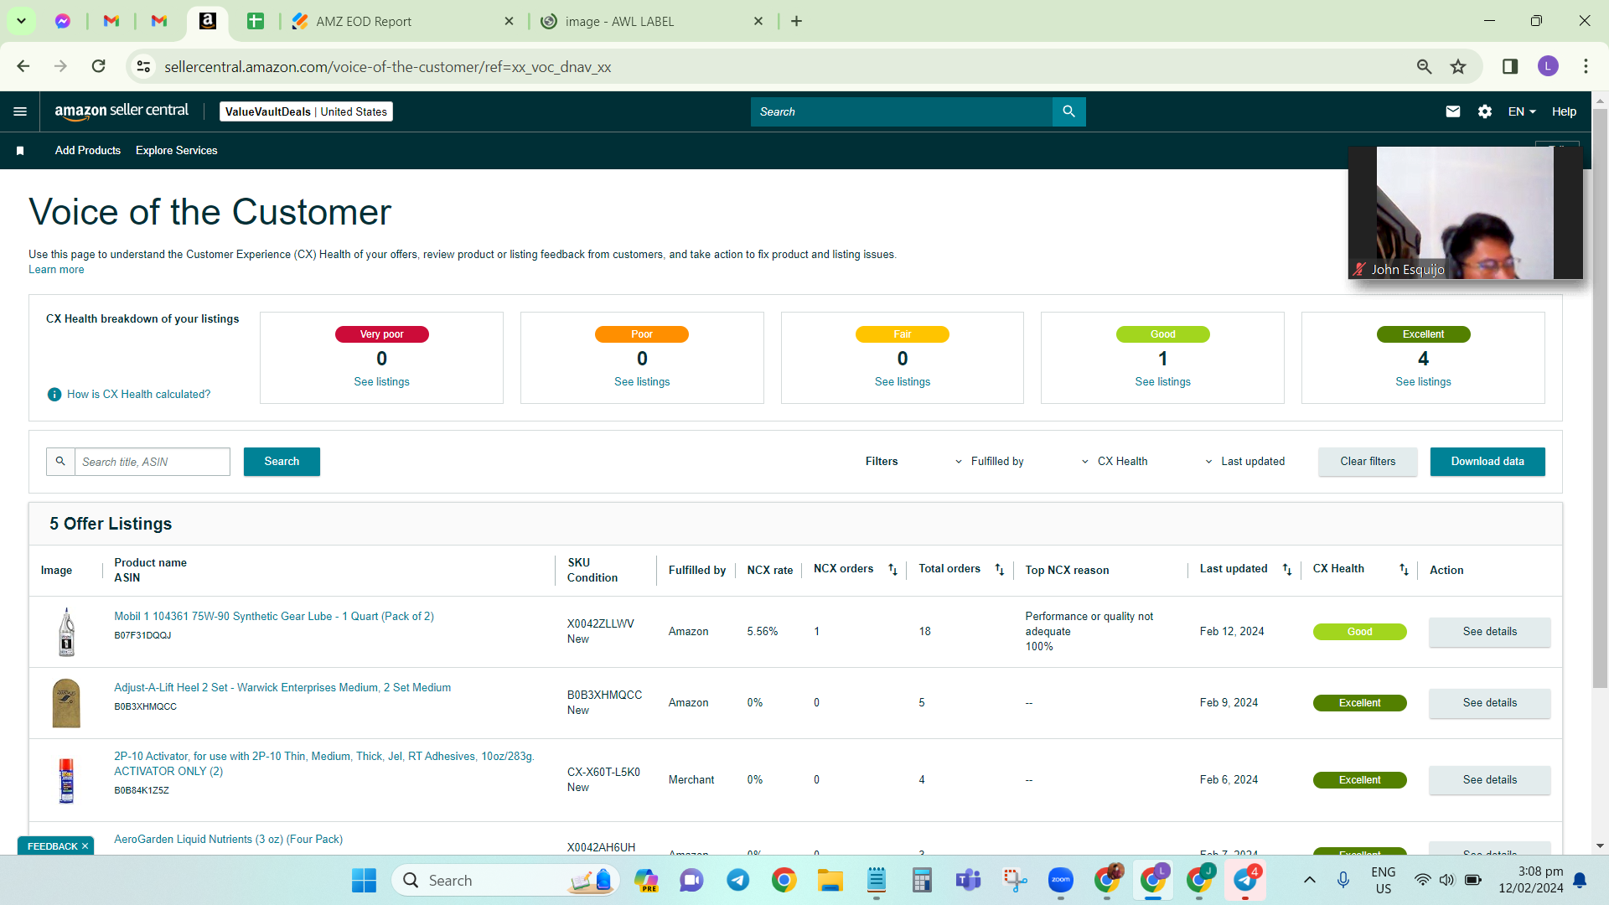Screen dimensions: 1609x905
Task: Open the Chrome profile avatar L
Action: pos(1548,66)
